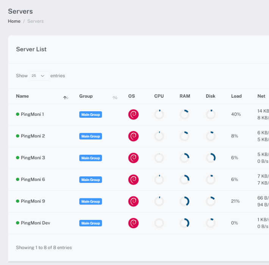This screenshot has width=269, height=265.
Task: Click the RAM gauge for PingMoni 9
Action: [185, 201]
